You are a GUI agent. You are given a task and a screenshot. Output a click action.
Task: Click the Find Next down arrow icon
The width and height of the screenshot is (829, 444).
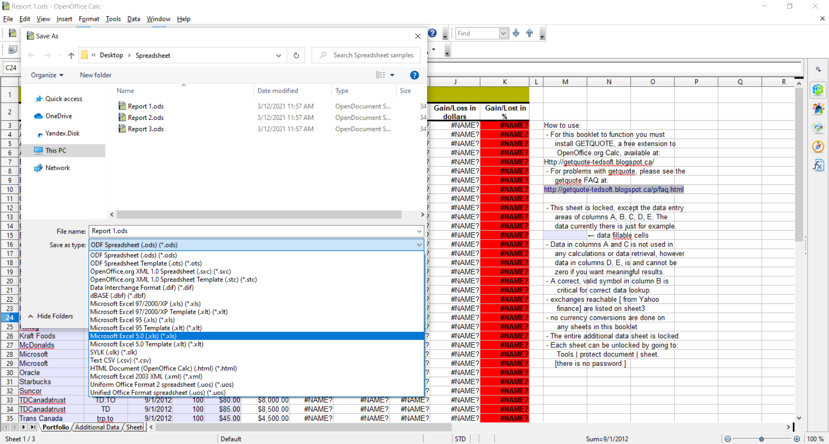click(x=516, y=33)
